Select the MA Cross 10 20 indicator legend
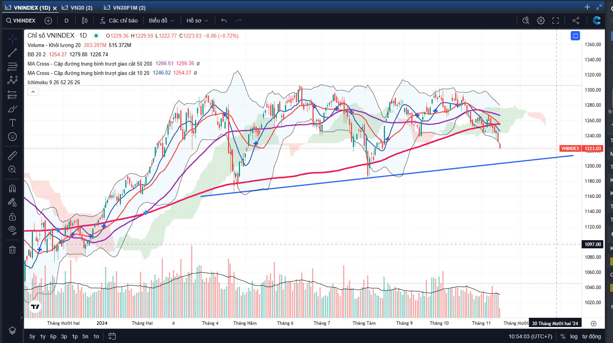 coord(88,73)
